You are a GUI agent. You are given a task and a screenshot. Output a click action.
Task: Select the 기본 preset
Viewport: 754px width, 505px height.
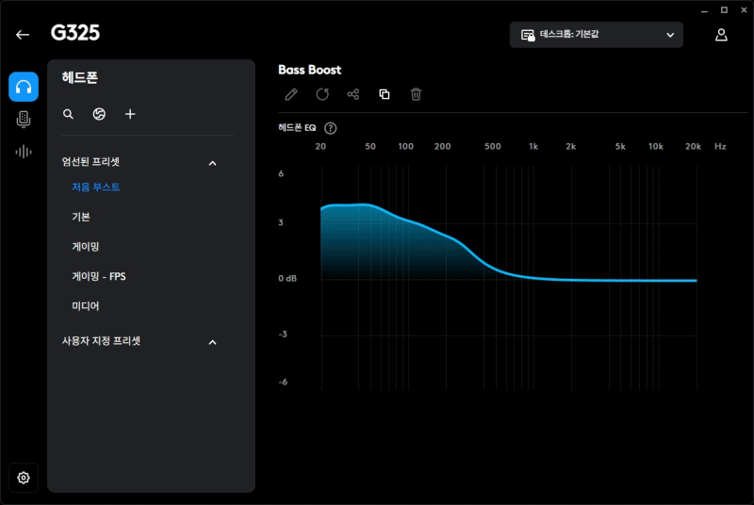click(81, 217)
